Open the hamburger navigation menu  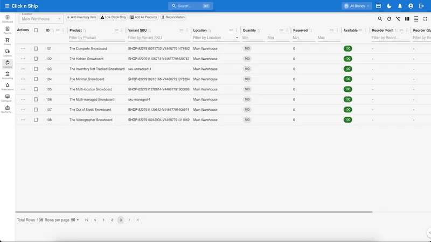7,6
